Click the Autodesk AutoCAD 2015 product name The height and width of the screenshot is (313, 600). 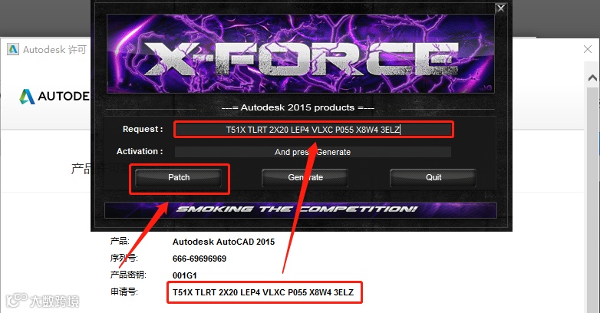[x=223, y=242]
